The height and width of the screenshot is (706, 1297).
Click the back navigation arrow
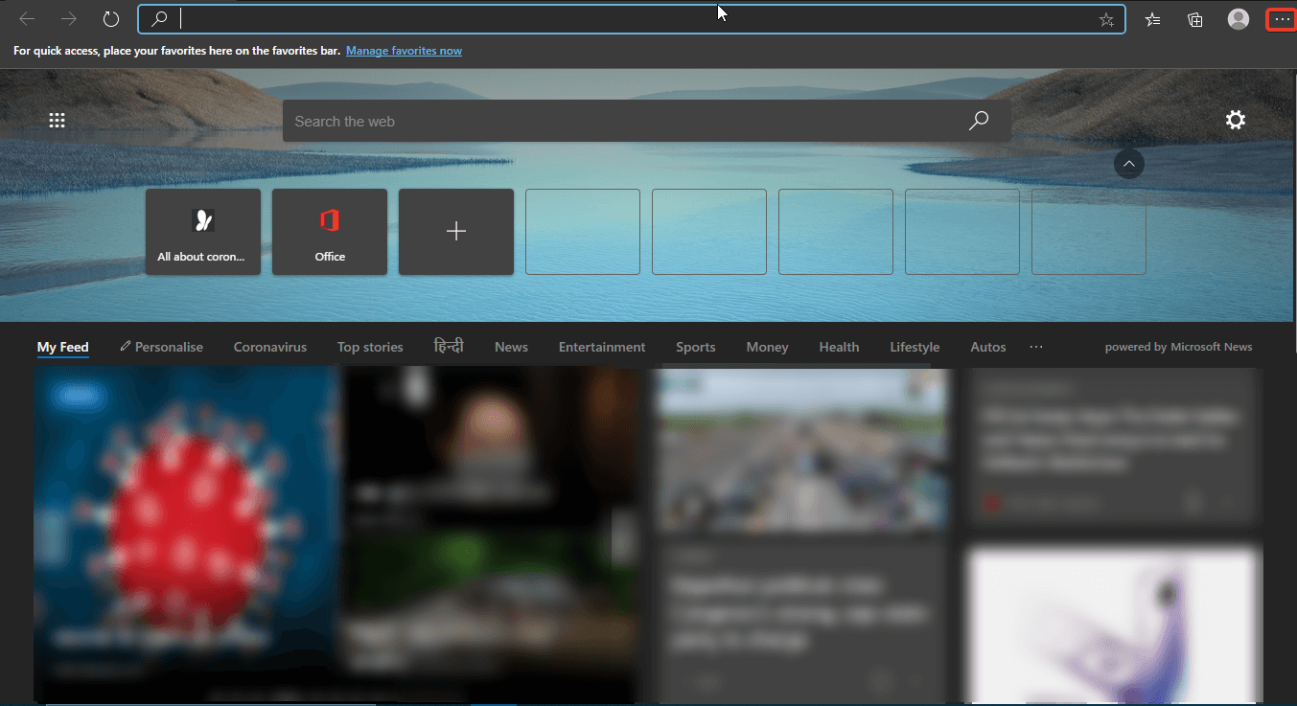coord(26,18)
